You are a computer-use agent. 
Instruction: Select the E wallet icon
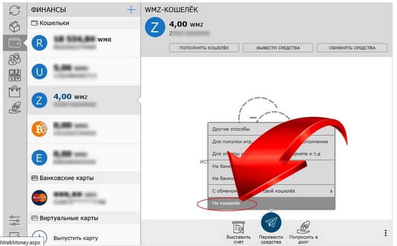point(39,158)
